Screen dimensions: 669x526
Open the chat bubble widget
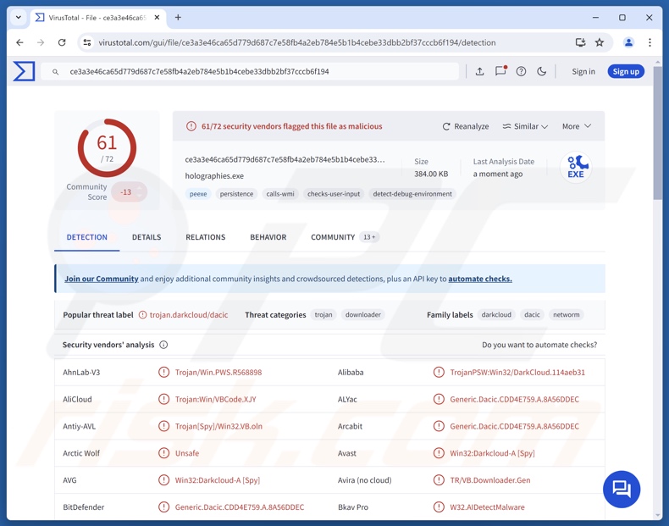tap(622, 489)
